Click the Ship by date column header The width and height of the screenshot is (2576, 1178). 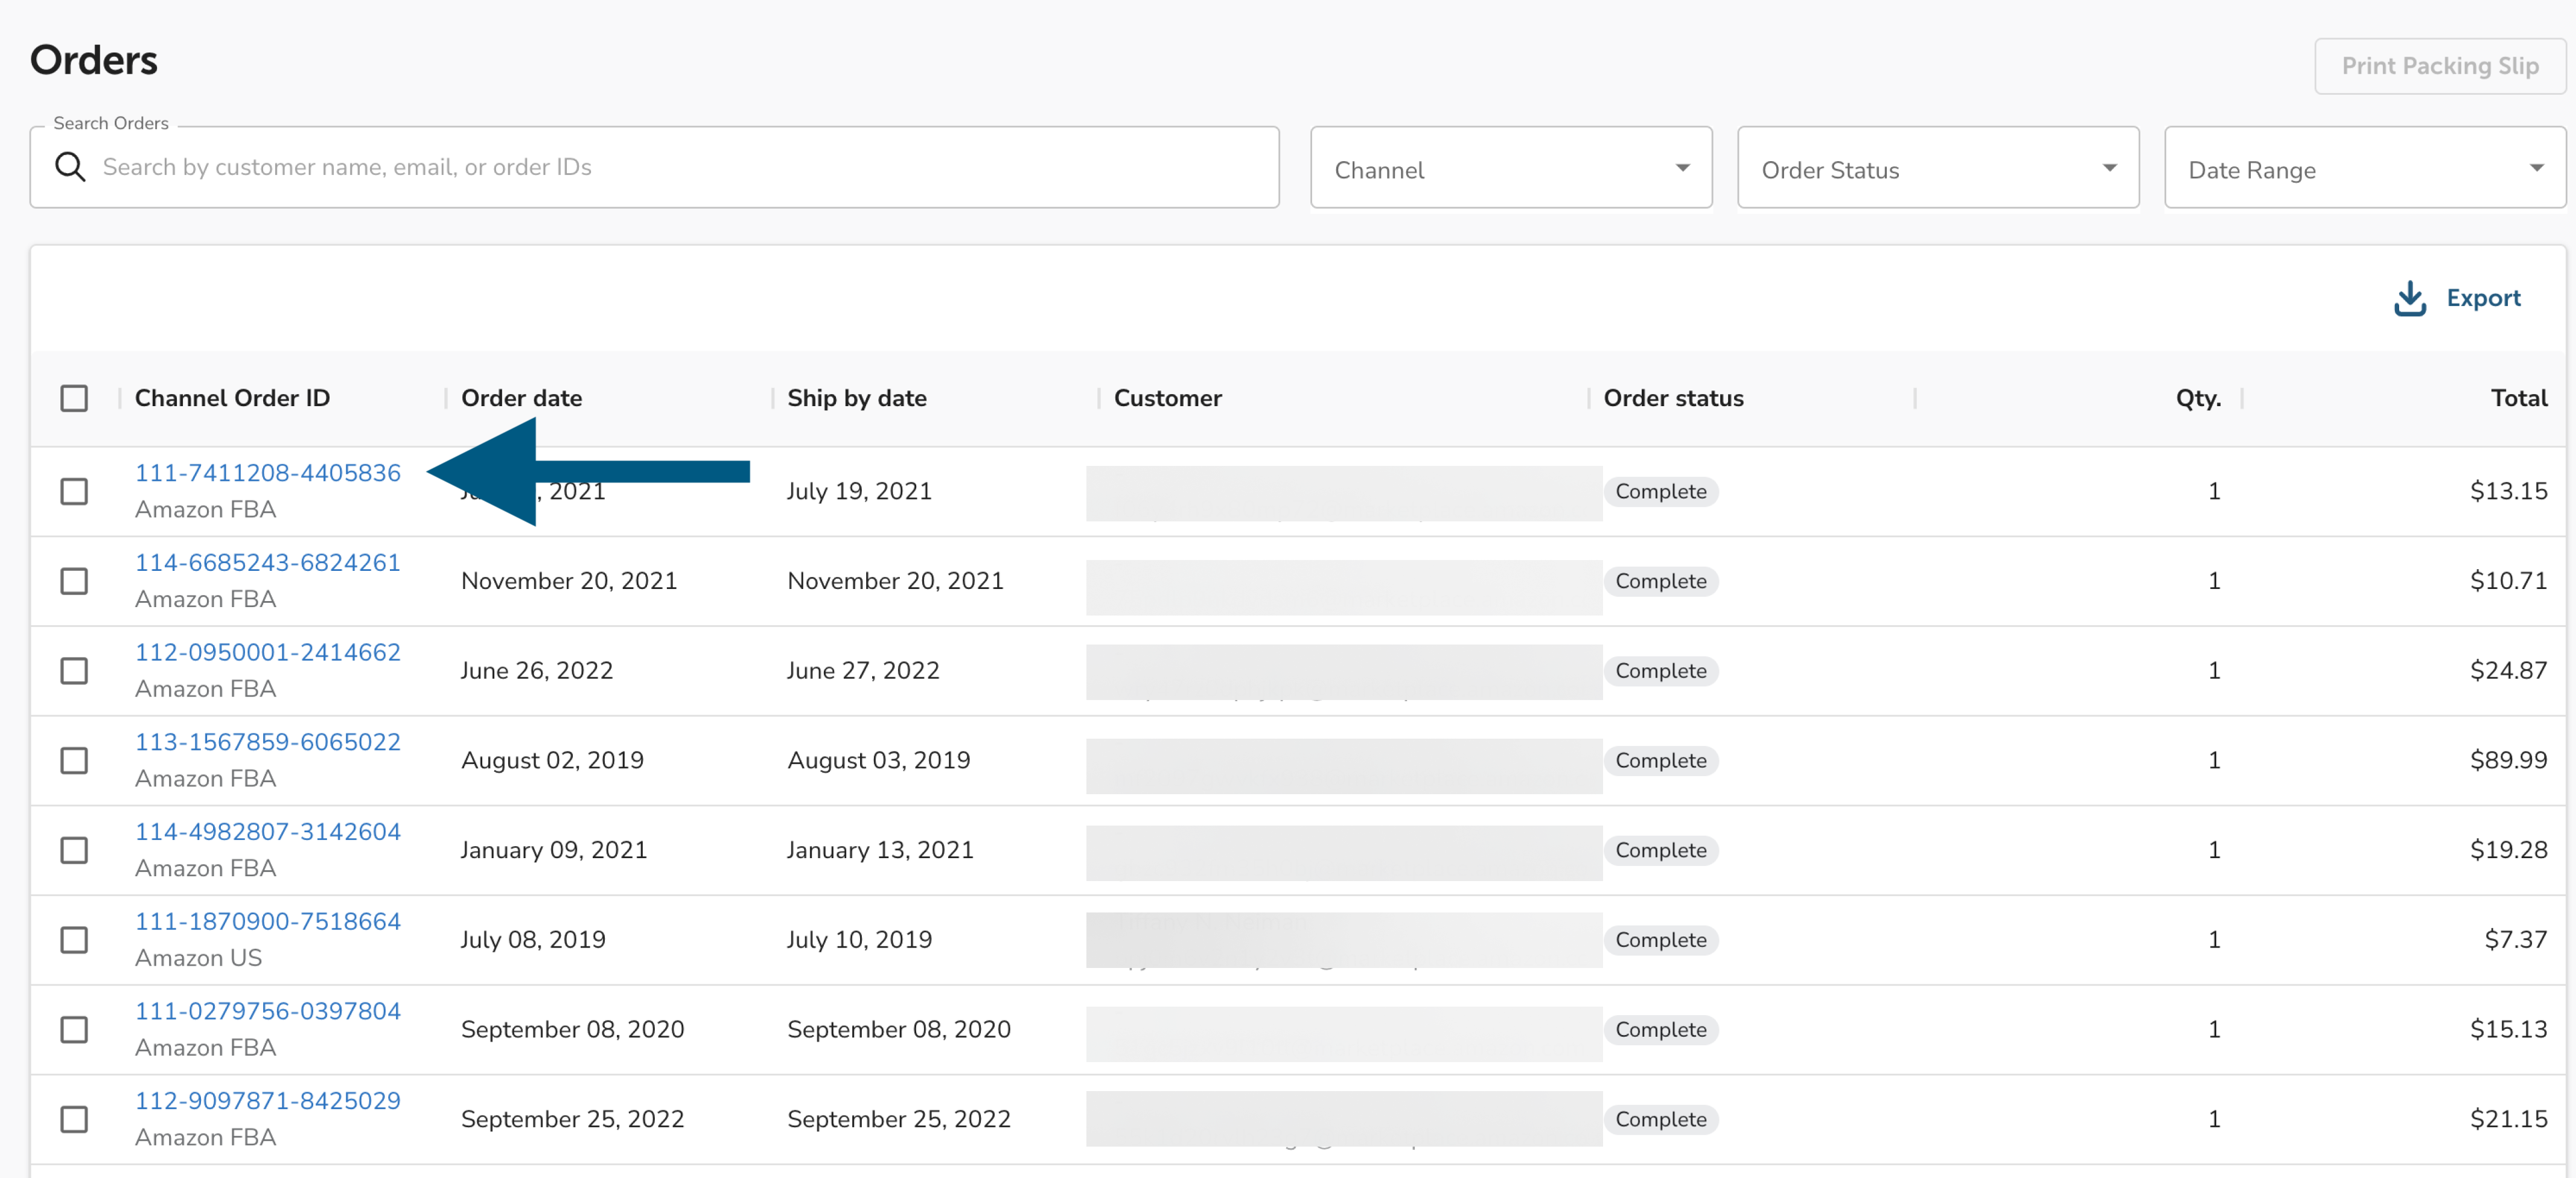pos(856,398)
